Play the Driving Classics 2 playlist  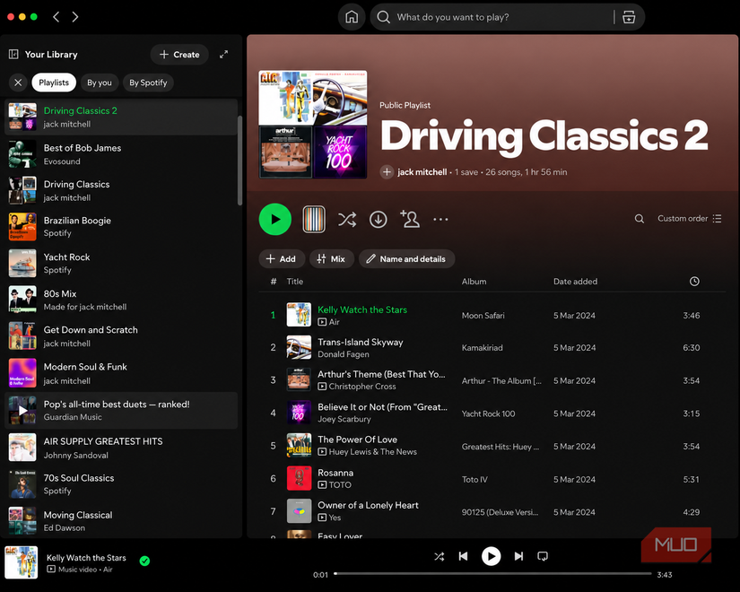[x=275, y=219]
